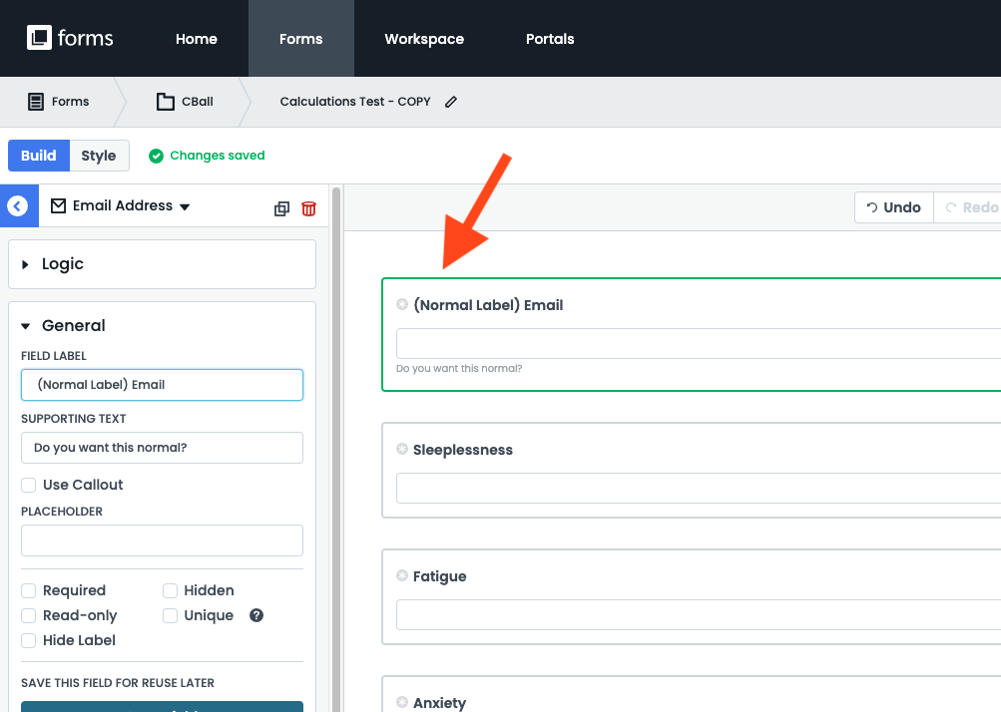Click the Placeholder text input
Screen dimensions: 1001x712
pyautogui.click(x=162, y=540)
